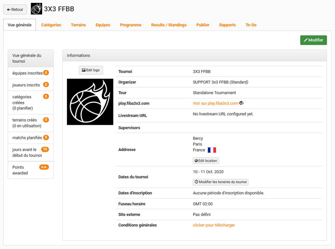Click the France flag icon
The width and height of the screenshot is (335, 249).
pyautogui.click(x=212, y=150)
